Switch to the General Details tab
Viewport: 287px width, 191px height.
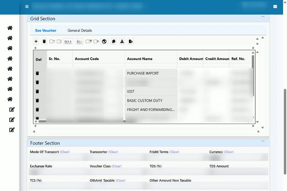click(80, 30)
